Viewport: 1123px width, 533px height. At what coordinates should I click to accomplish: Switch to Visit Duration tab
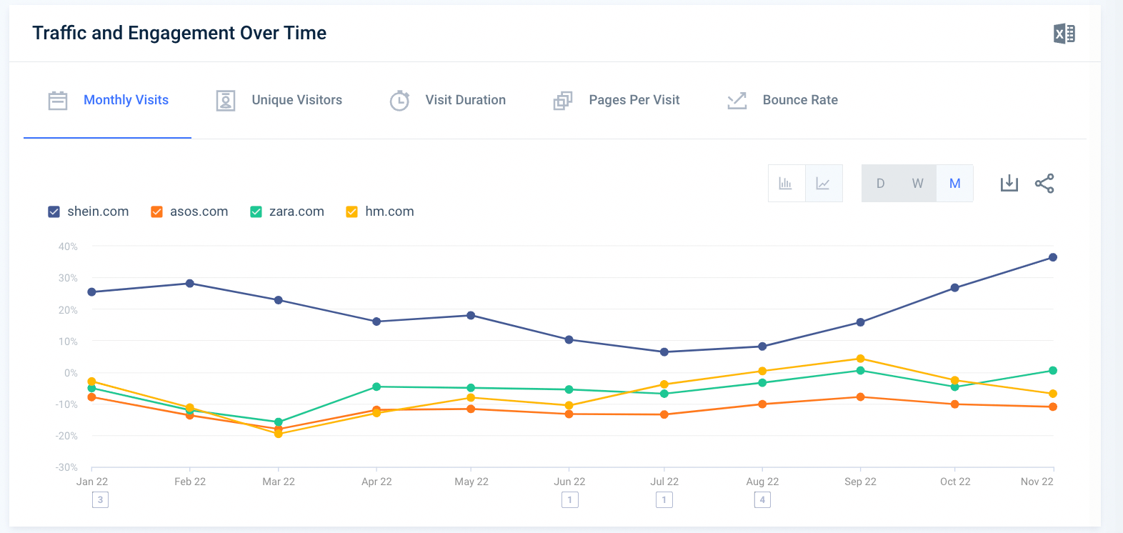click(x=448, y=101)
